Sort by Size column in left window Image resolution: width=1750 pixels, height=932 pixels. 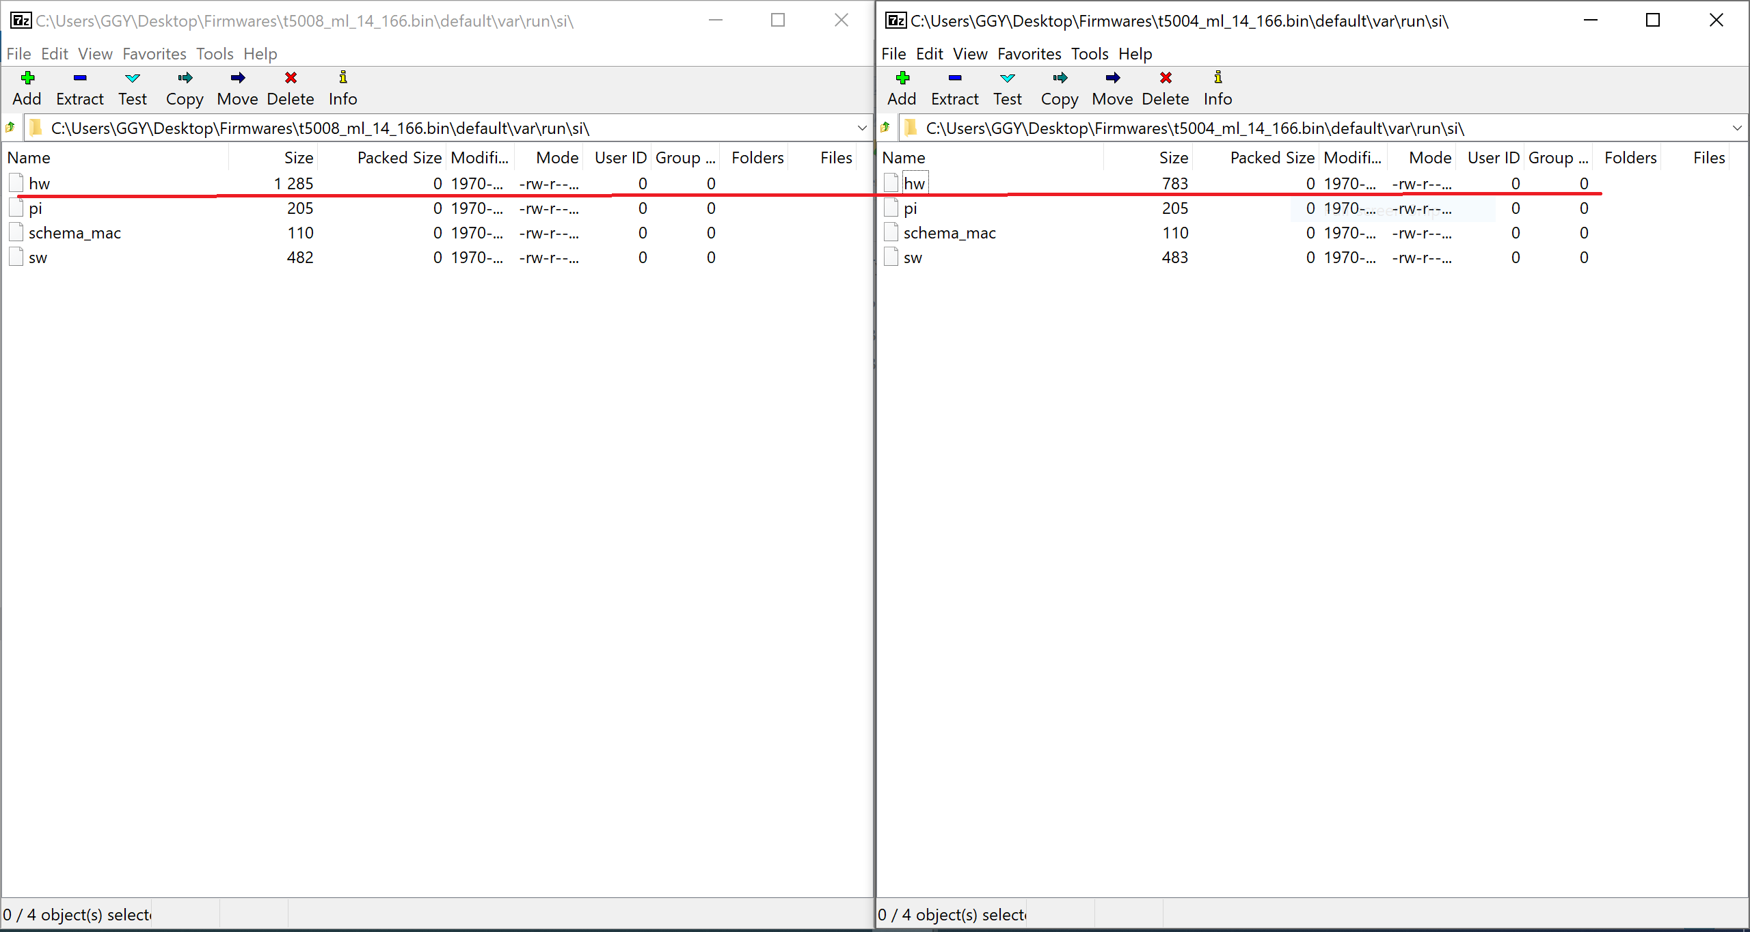(298, 158)
